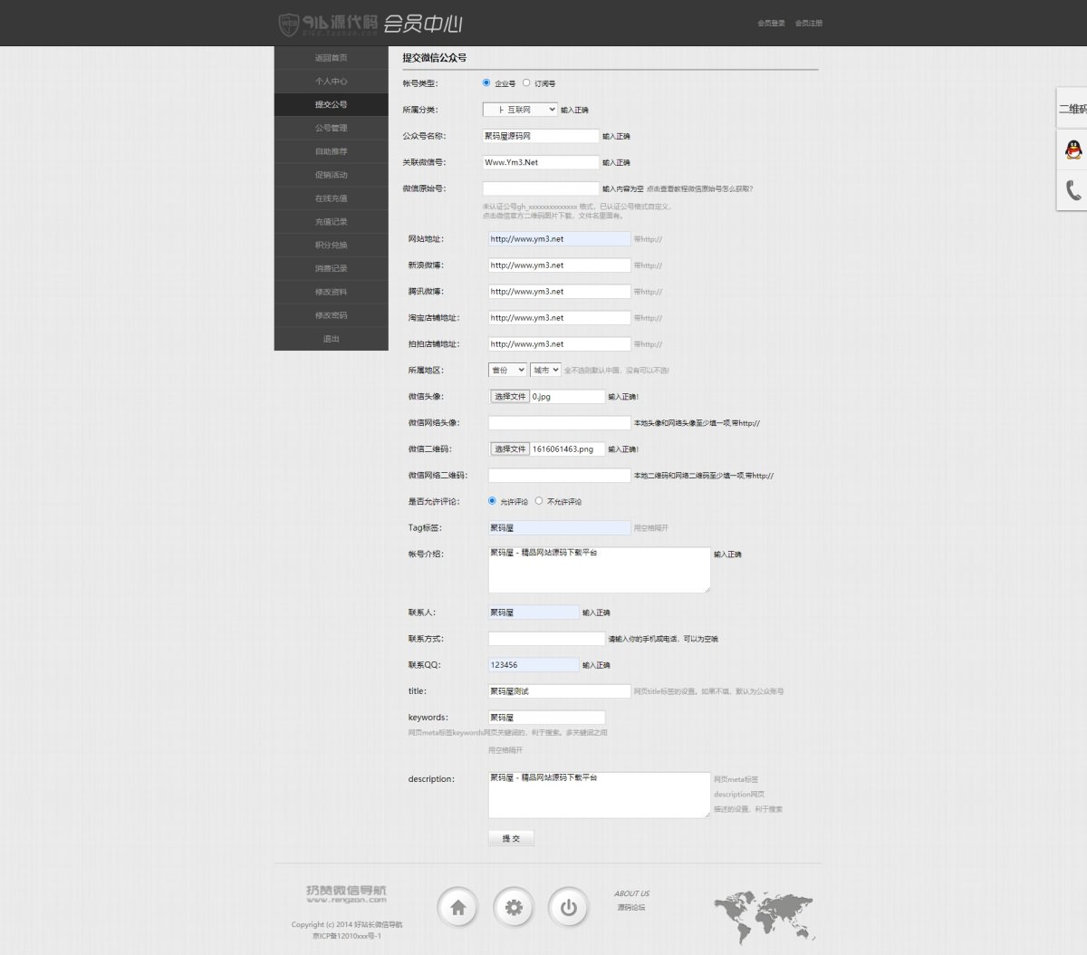Open the QQ penguin contact icon

tap(1073, 150)
